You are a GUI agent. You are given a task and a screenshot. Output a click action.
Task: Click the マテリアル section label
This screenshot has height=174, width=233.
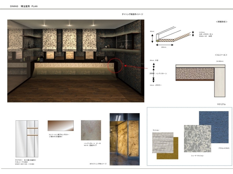[221, 104]
